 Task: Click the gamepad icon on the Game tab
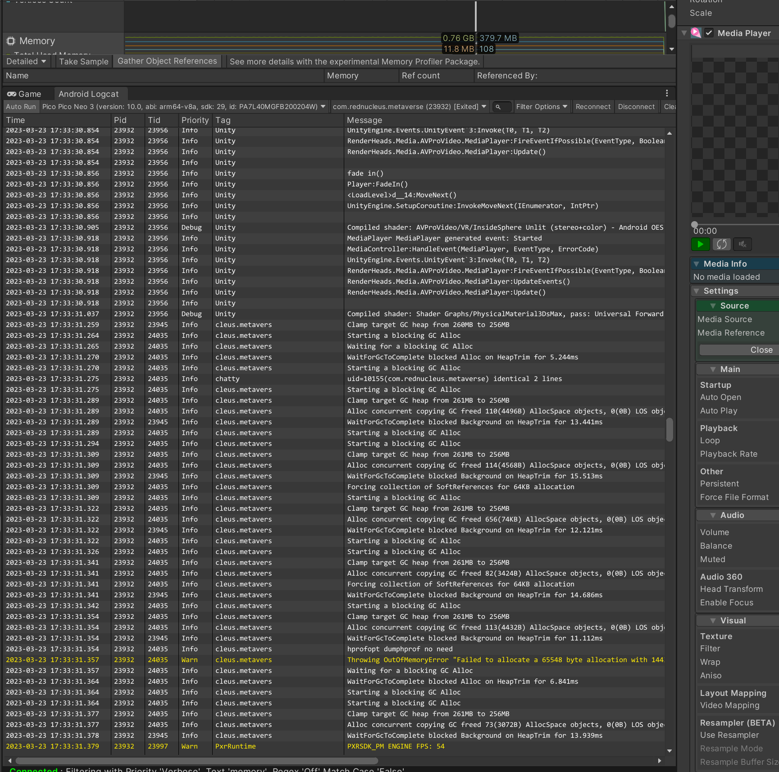click(11, 94)
